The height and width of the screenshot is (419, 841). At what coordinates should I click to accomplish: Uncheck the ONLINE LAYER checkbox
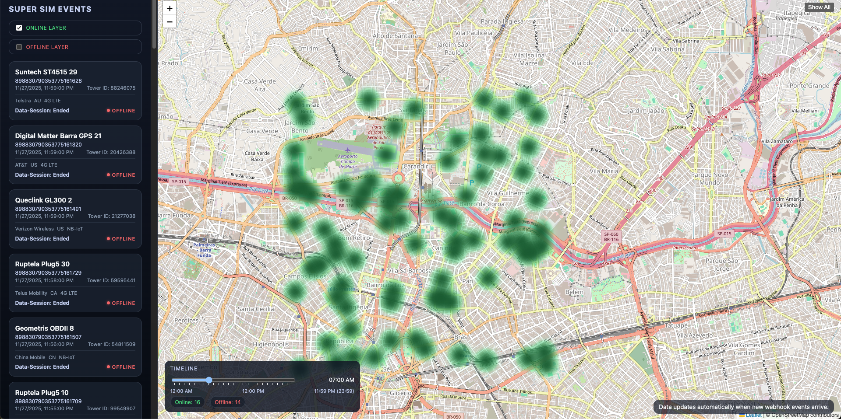tap(19, 28)
